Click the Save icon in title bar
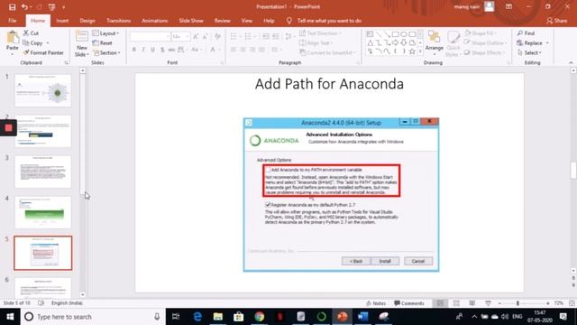The height and width of the screenshot is (325, 577). coord(12,7)
